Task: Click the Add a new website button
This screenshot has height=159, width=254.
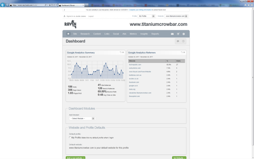Action: pos(75,158)
